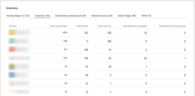Open recently updated 2 in the 55-hostname row
The height and width of the screenshot is (96, 195).
click(x=146, y=75)
